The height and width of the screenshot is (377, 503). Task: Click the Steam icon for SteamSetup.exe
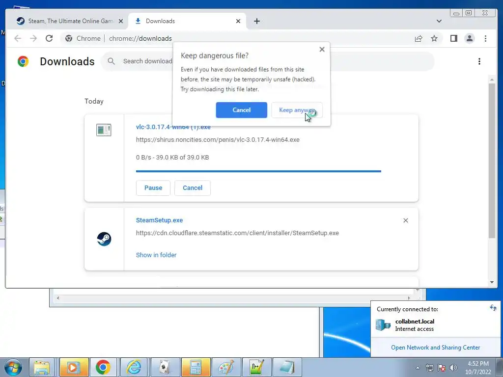(x=104, y=239)
